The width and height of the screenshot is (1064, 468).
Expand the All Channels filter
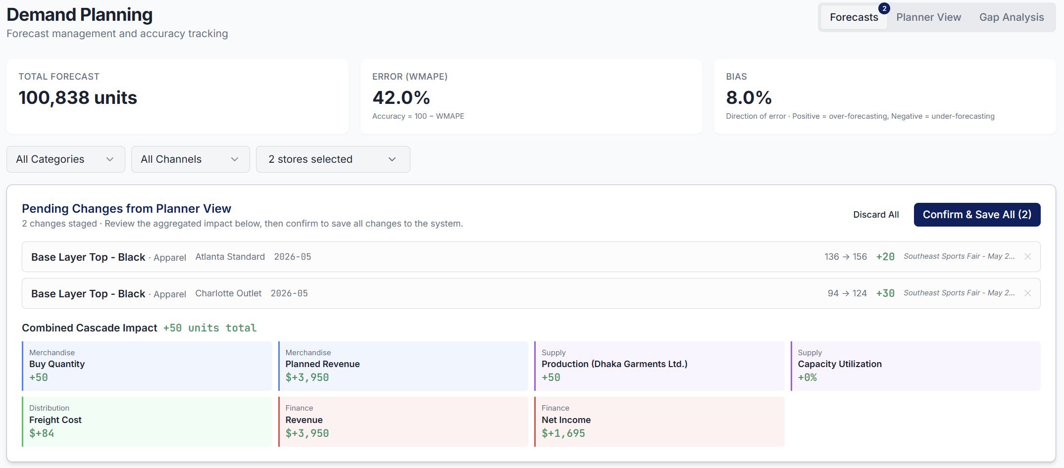[190, 159]
